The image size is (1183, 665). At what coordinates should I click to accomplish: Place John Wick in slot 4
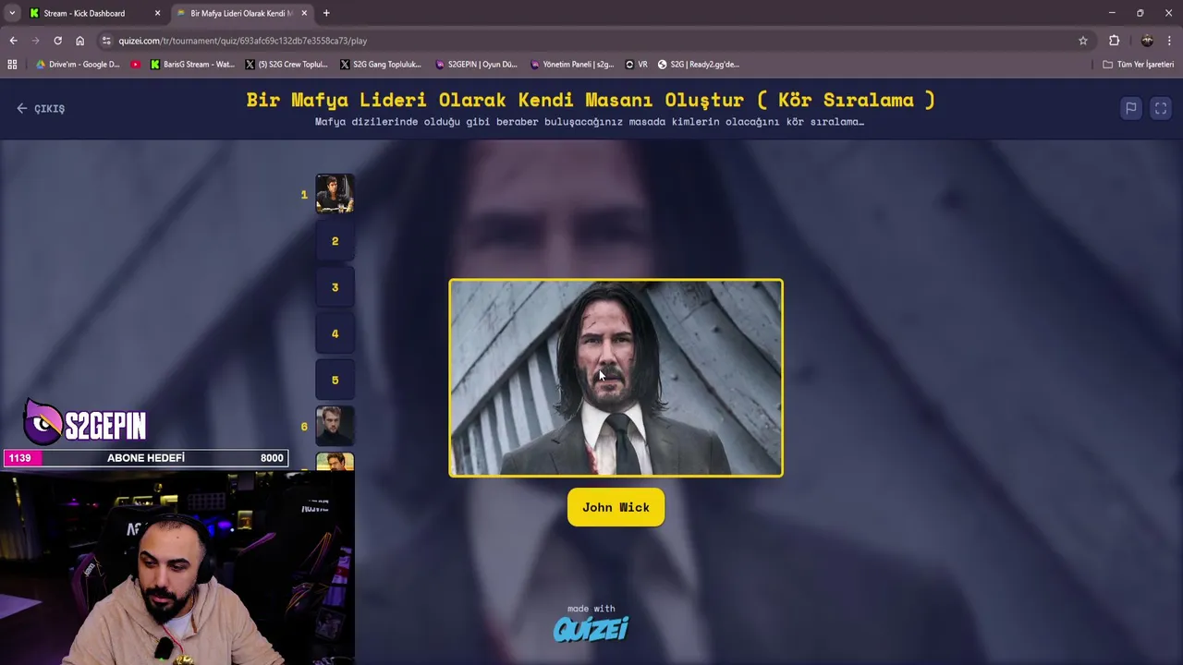coord(335,333)
